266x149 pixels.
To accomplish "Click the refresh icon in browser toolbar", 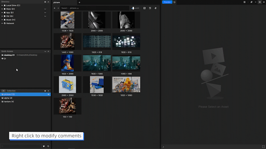I will (156, 8).
